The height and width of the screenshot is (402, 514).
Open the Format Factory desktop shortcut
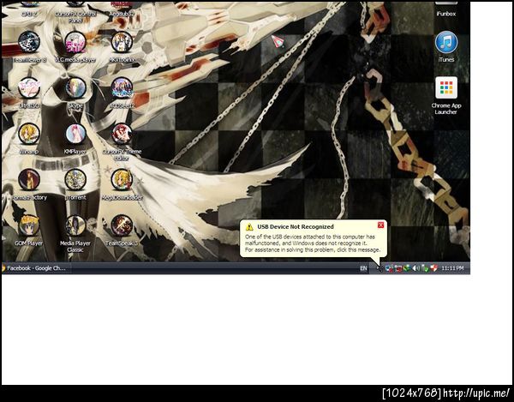[x=29, y=180]
